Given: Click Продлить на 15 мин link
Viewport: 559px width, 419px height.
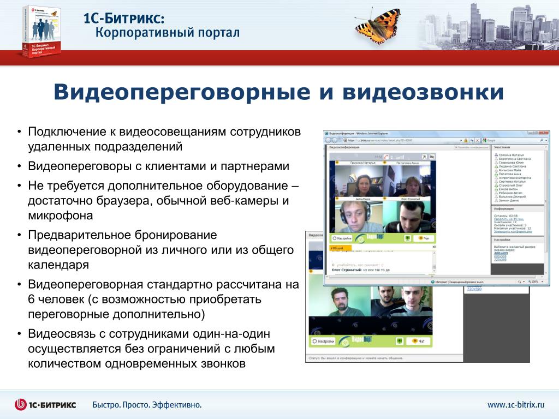Looking at the screenshot, I should tap(509, 219).
